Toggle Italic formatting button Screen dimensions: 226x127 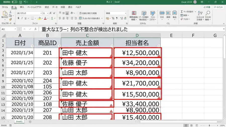tap(22, 18)
